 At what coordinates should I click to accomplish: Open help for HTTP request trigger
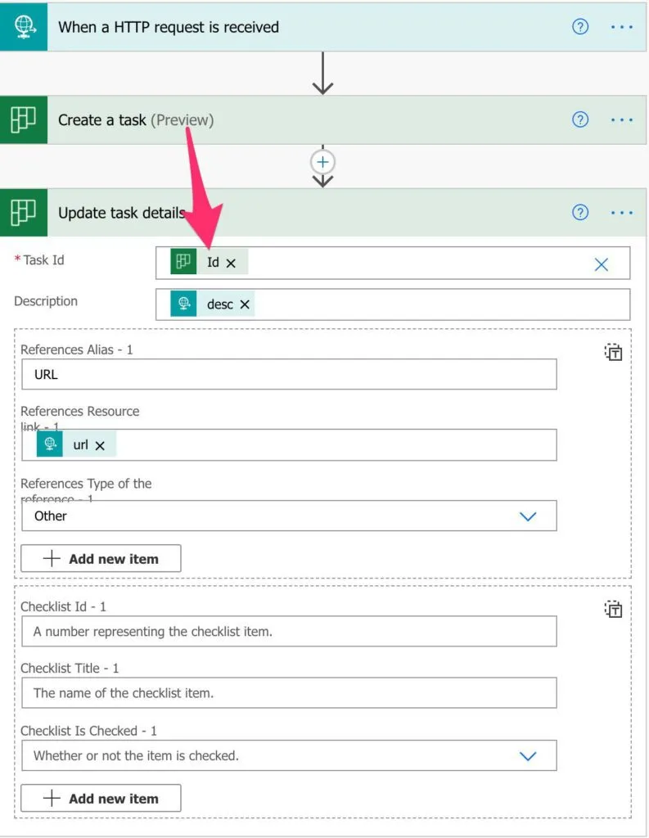pyautogui.click(x=579, y=27)
